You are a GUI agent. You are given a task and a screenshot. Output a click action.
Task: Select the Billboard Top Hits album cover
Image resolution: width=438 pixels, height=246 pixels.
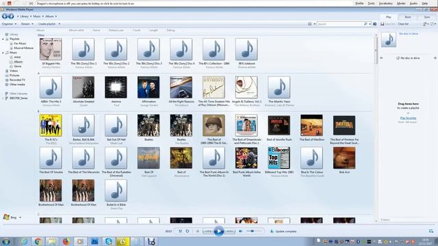[279, 158]
